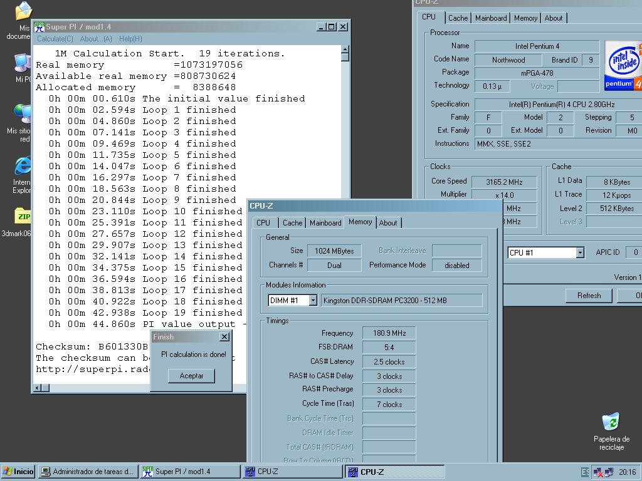Open the Mis documentos desktop icon
The width and height of the screenshot is (642, 481).
click(23, 11)
